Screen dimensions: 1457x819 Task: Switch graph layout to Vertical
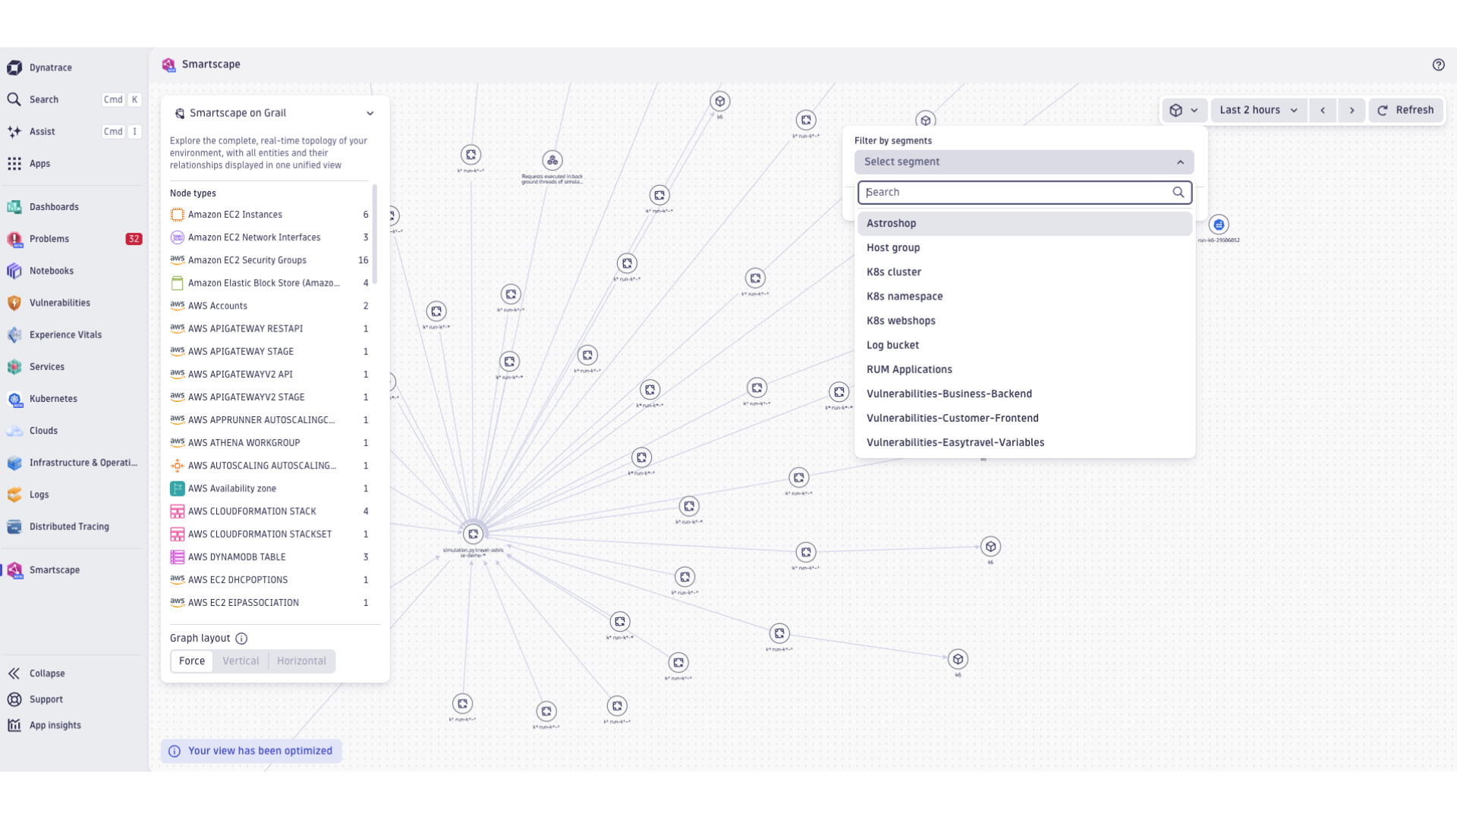pos(240,661)
